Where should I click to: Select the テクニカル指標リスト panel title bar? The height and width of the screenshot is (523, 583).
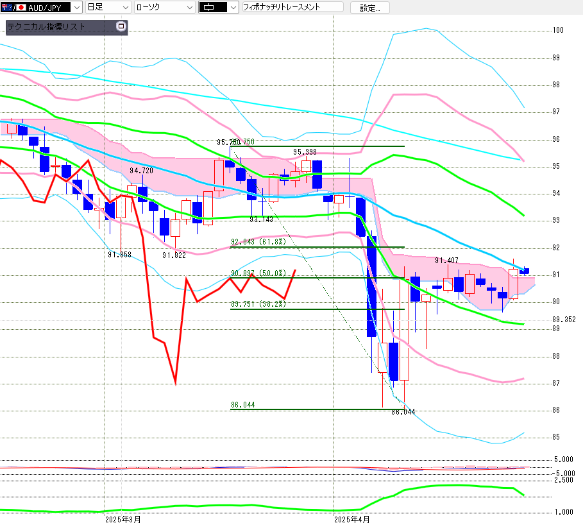click(x=67, y=28)
